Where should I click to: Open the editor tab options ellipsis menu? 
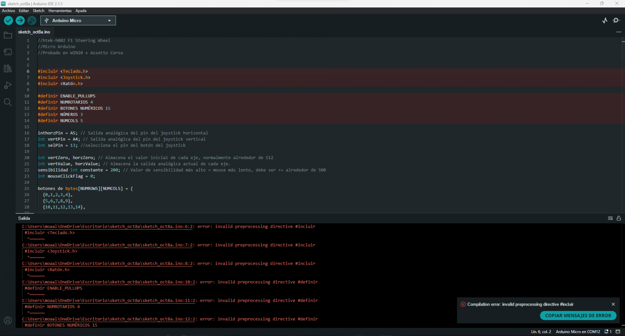pos(619,32)
